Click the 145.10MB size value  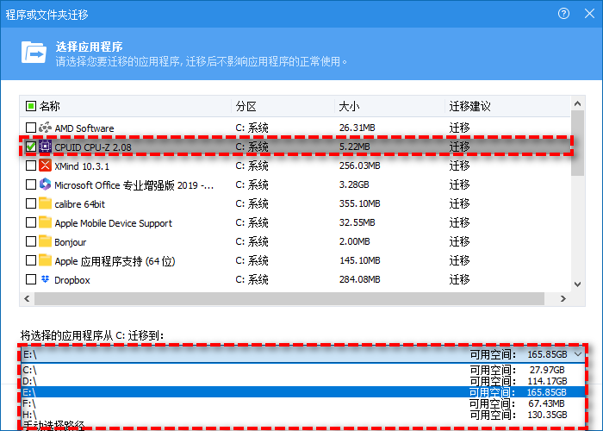(359, 260)
